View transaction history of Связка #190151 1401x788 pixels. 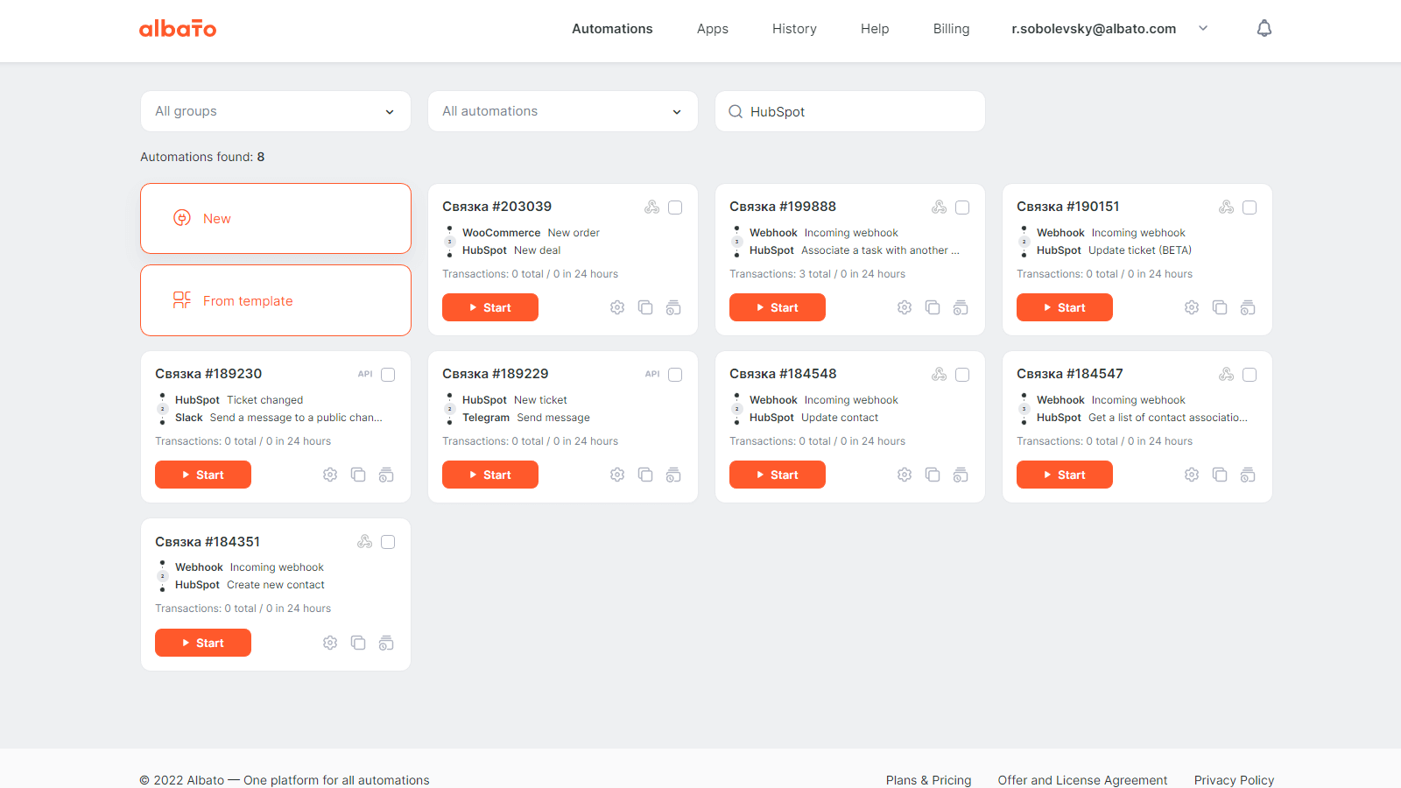[1248, 307]
